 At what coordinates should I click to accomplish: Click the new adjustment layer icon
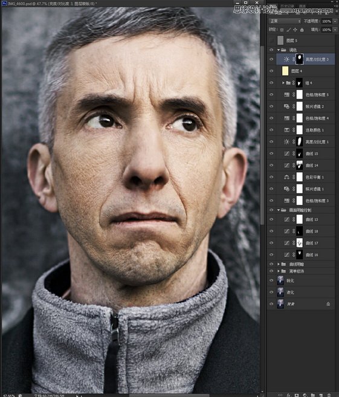[305, 395]
